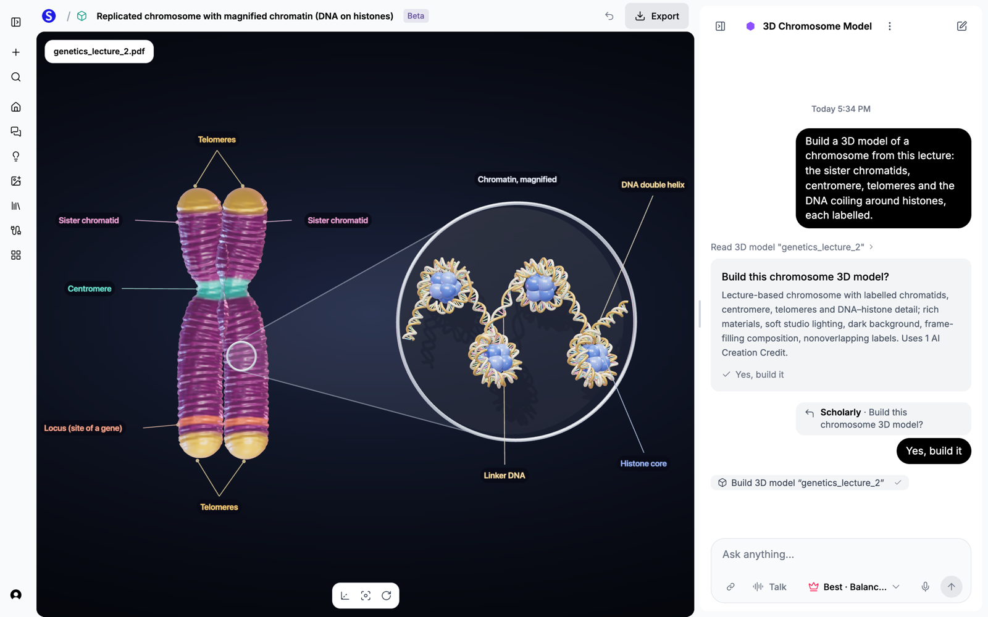Open the apps grid icon
The image size is (988, 617).
[16, 255]
